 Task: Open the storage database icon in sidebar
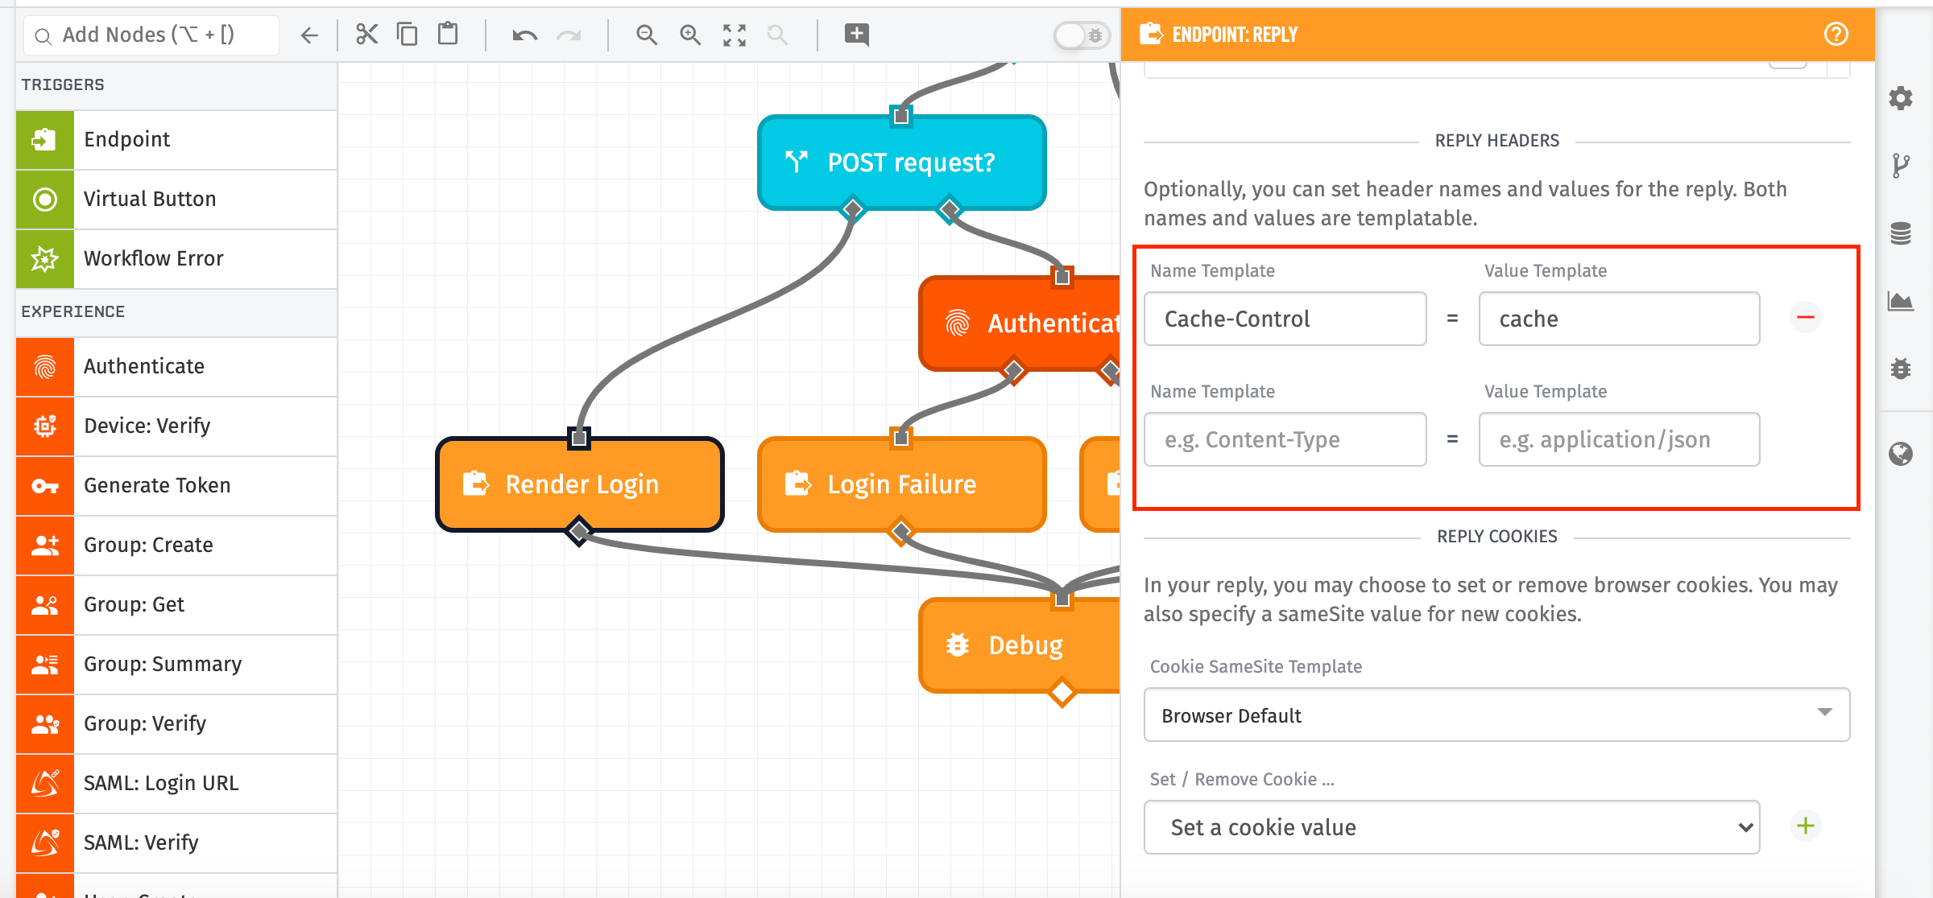1901,233
